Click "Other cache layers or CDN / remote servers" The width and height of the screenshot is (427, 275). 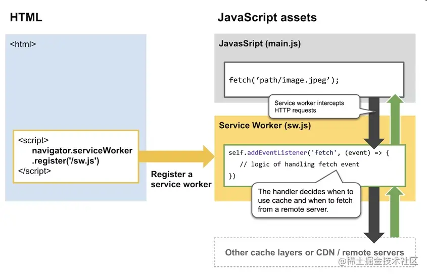click(314, 252)
